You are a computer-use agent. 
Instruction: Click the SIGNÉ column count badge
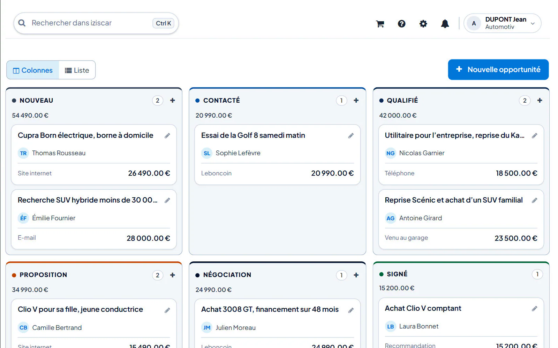pyautogui.click(x=537, y=274)
